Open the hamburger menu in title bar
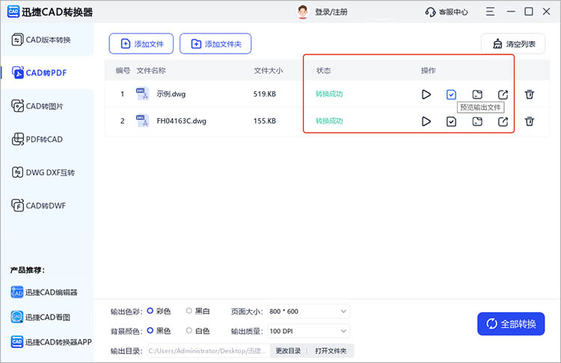This screenshot has width=561, height=363. (490, 12)
